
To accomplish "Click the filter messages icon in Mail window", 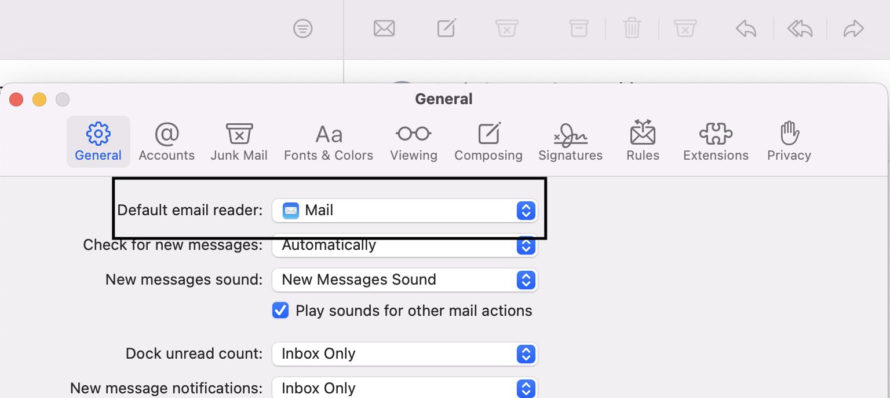I will 303,28.
